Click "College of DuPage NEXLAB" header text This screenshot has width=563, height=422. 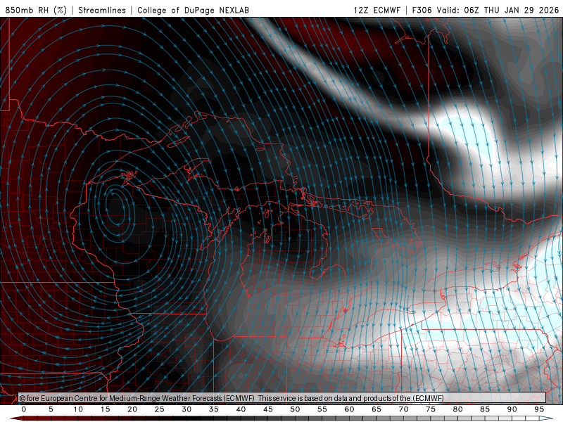click(x=193, y=10)
